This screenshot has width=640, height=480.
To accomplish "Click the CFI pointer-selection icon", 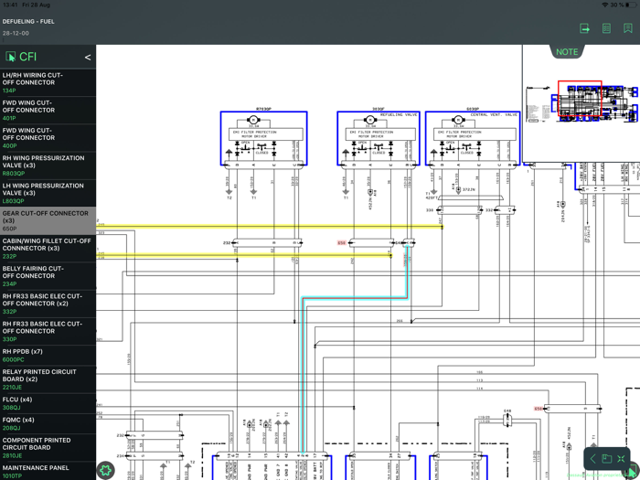I will coord(11,57).
